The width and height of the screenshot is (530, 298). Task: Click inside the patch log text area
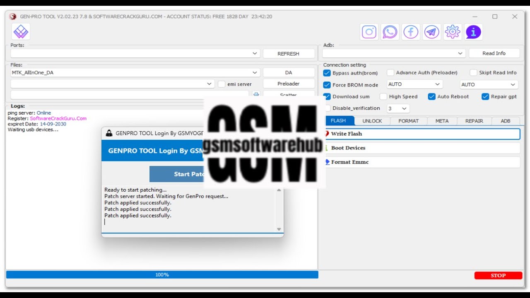click(189, 209)
